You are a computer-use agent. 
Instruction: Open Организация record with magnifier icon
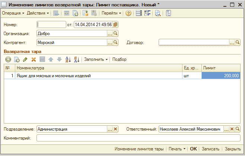tap(115, 34)
